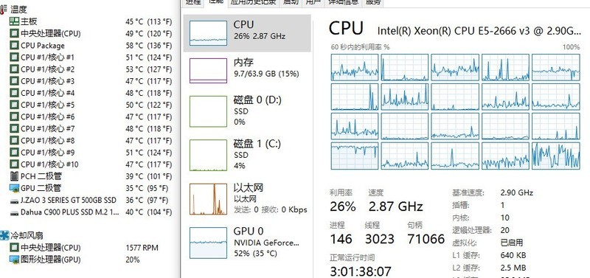
Task: Switch to the 详细信息 tab
Action: (343, 2)
